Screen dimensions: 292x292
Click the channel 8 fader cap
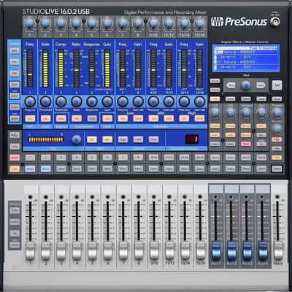click(x=138, y=251)
